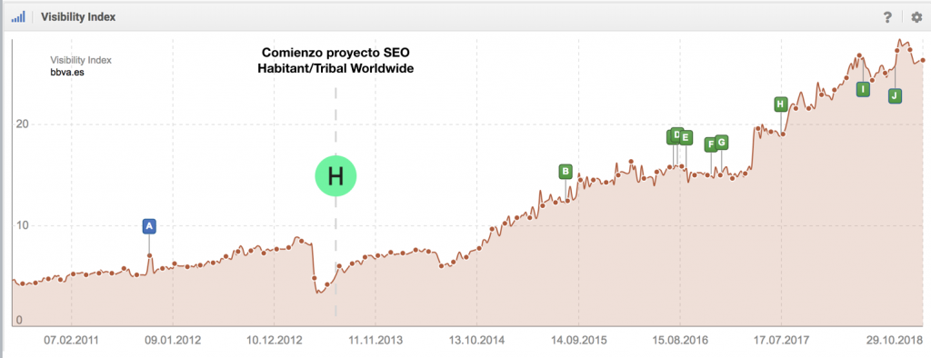Image resolution: width=931 pixels, height=358 pixels.
Task: Select blue event pin A
Action: pyautogui.click(x=150, y=225)
